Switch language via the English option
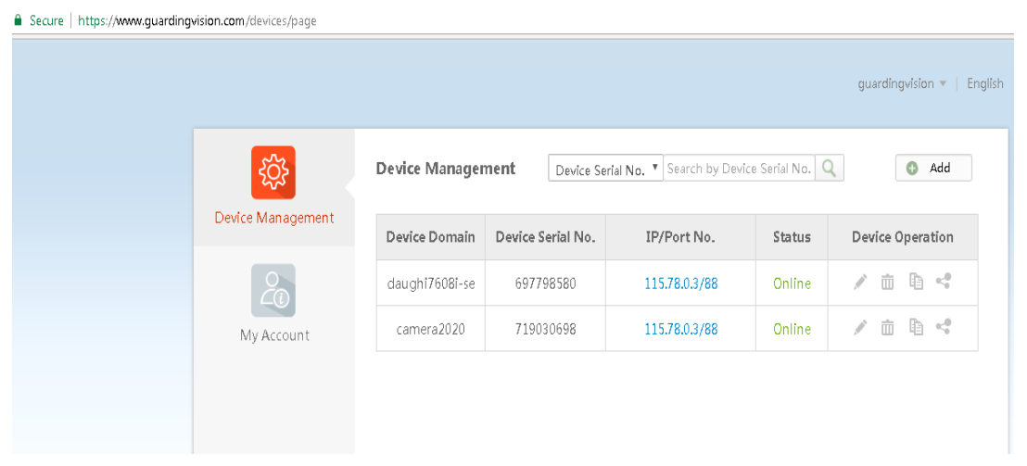 click(984, 83)
